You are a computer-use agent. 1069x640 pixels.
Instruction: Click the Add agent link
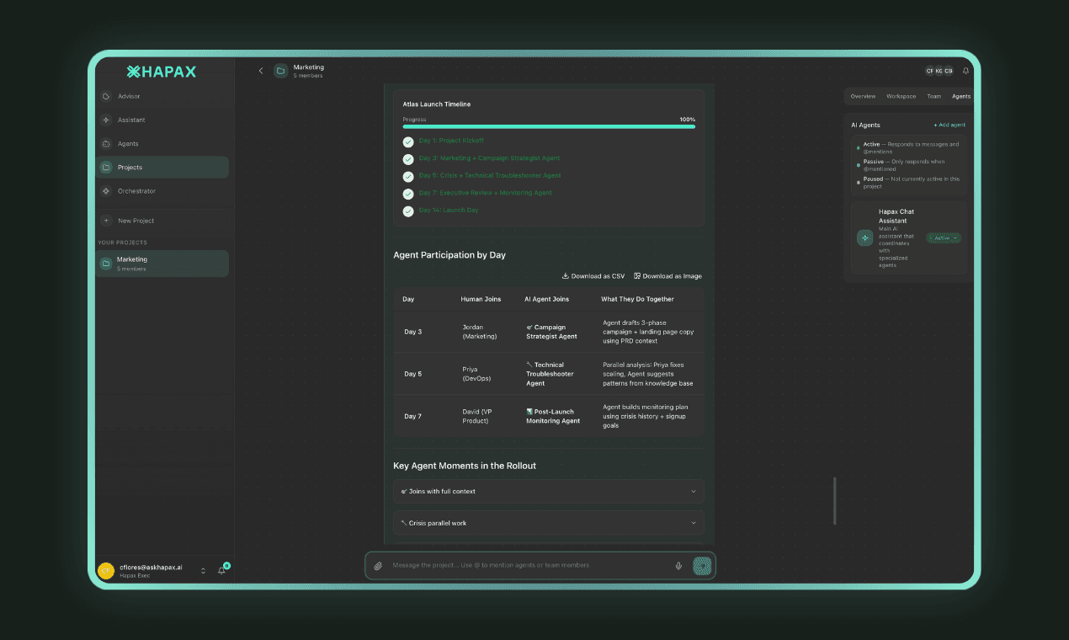(x=949, y=125)
